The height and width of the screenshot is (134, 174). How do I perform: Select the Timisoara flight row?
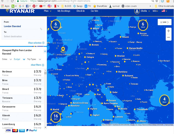pos(22,99)
